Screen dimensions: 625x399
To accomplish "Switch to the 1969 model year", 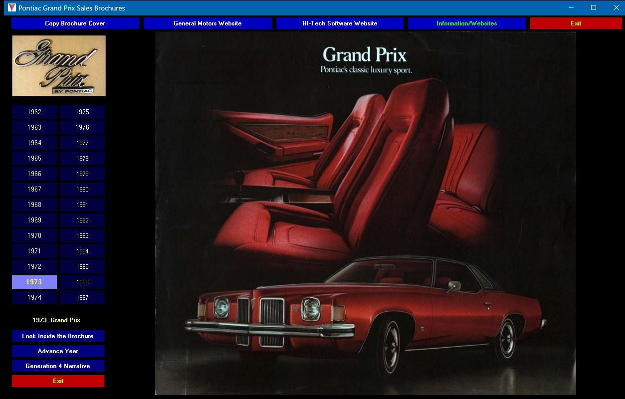I will pyautogui.click(x=34, y=220).
